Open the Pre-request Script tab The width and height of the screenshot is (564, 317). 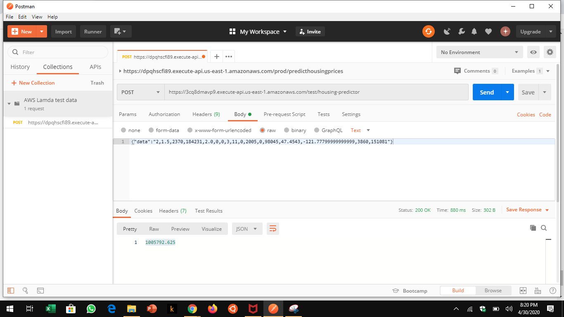(x=284, y=114)
